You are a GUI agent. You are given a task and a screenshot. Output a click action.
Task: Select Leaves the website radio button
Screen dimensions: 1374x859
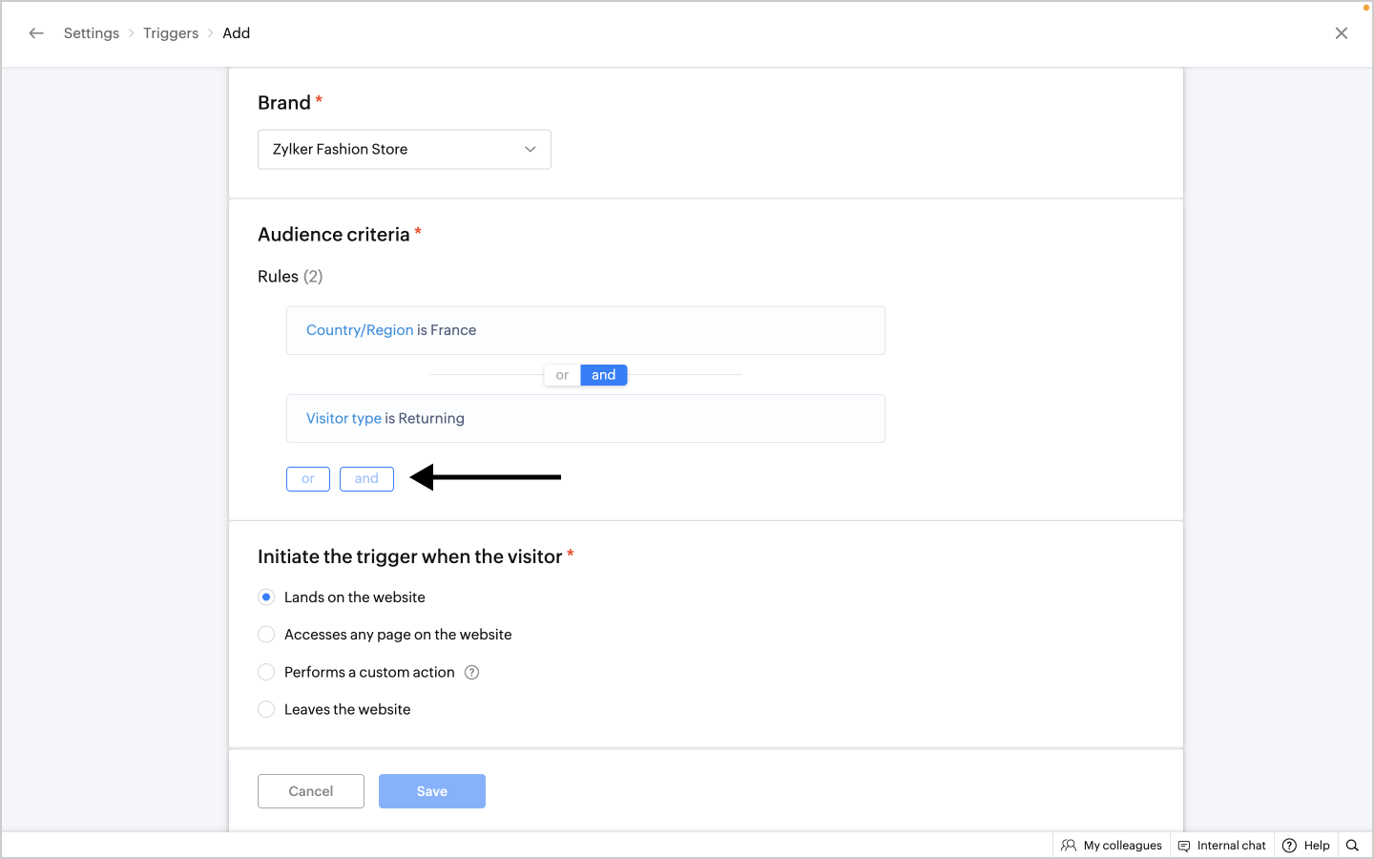coord(267,710)
